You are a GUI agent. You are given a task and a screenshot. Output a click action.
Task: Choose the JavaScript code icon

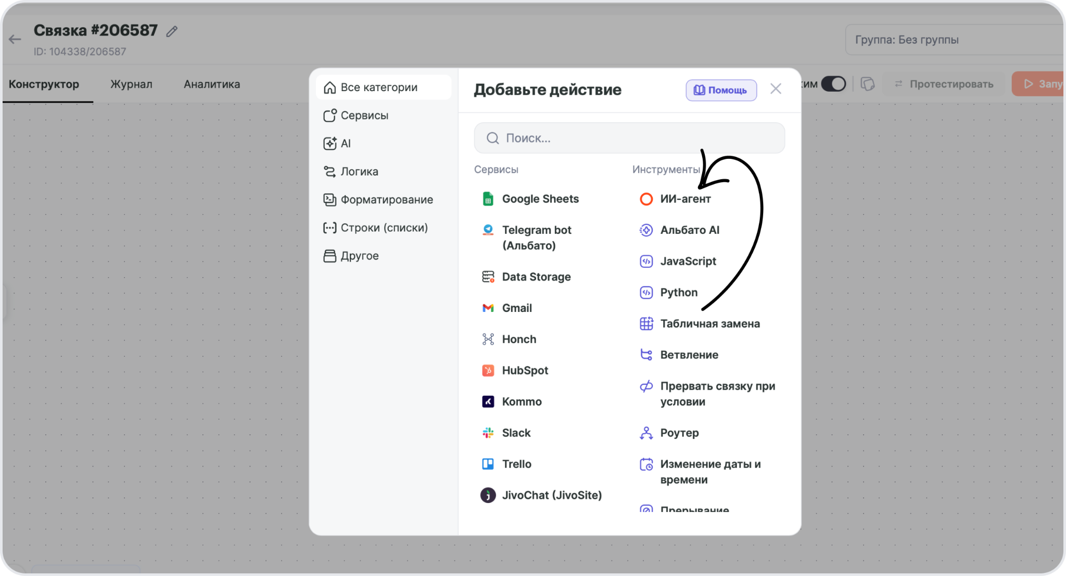[x=646, y=261]
